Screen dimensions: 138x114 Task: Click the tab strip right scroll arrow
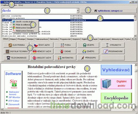135,39
